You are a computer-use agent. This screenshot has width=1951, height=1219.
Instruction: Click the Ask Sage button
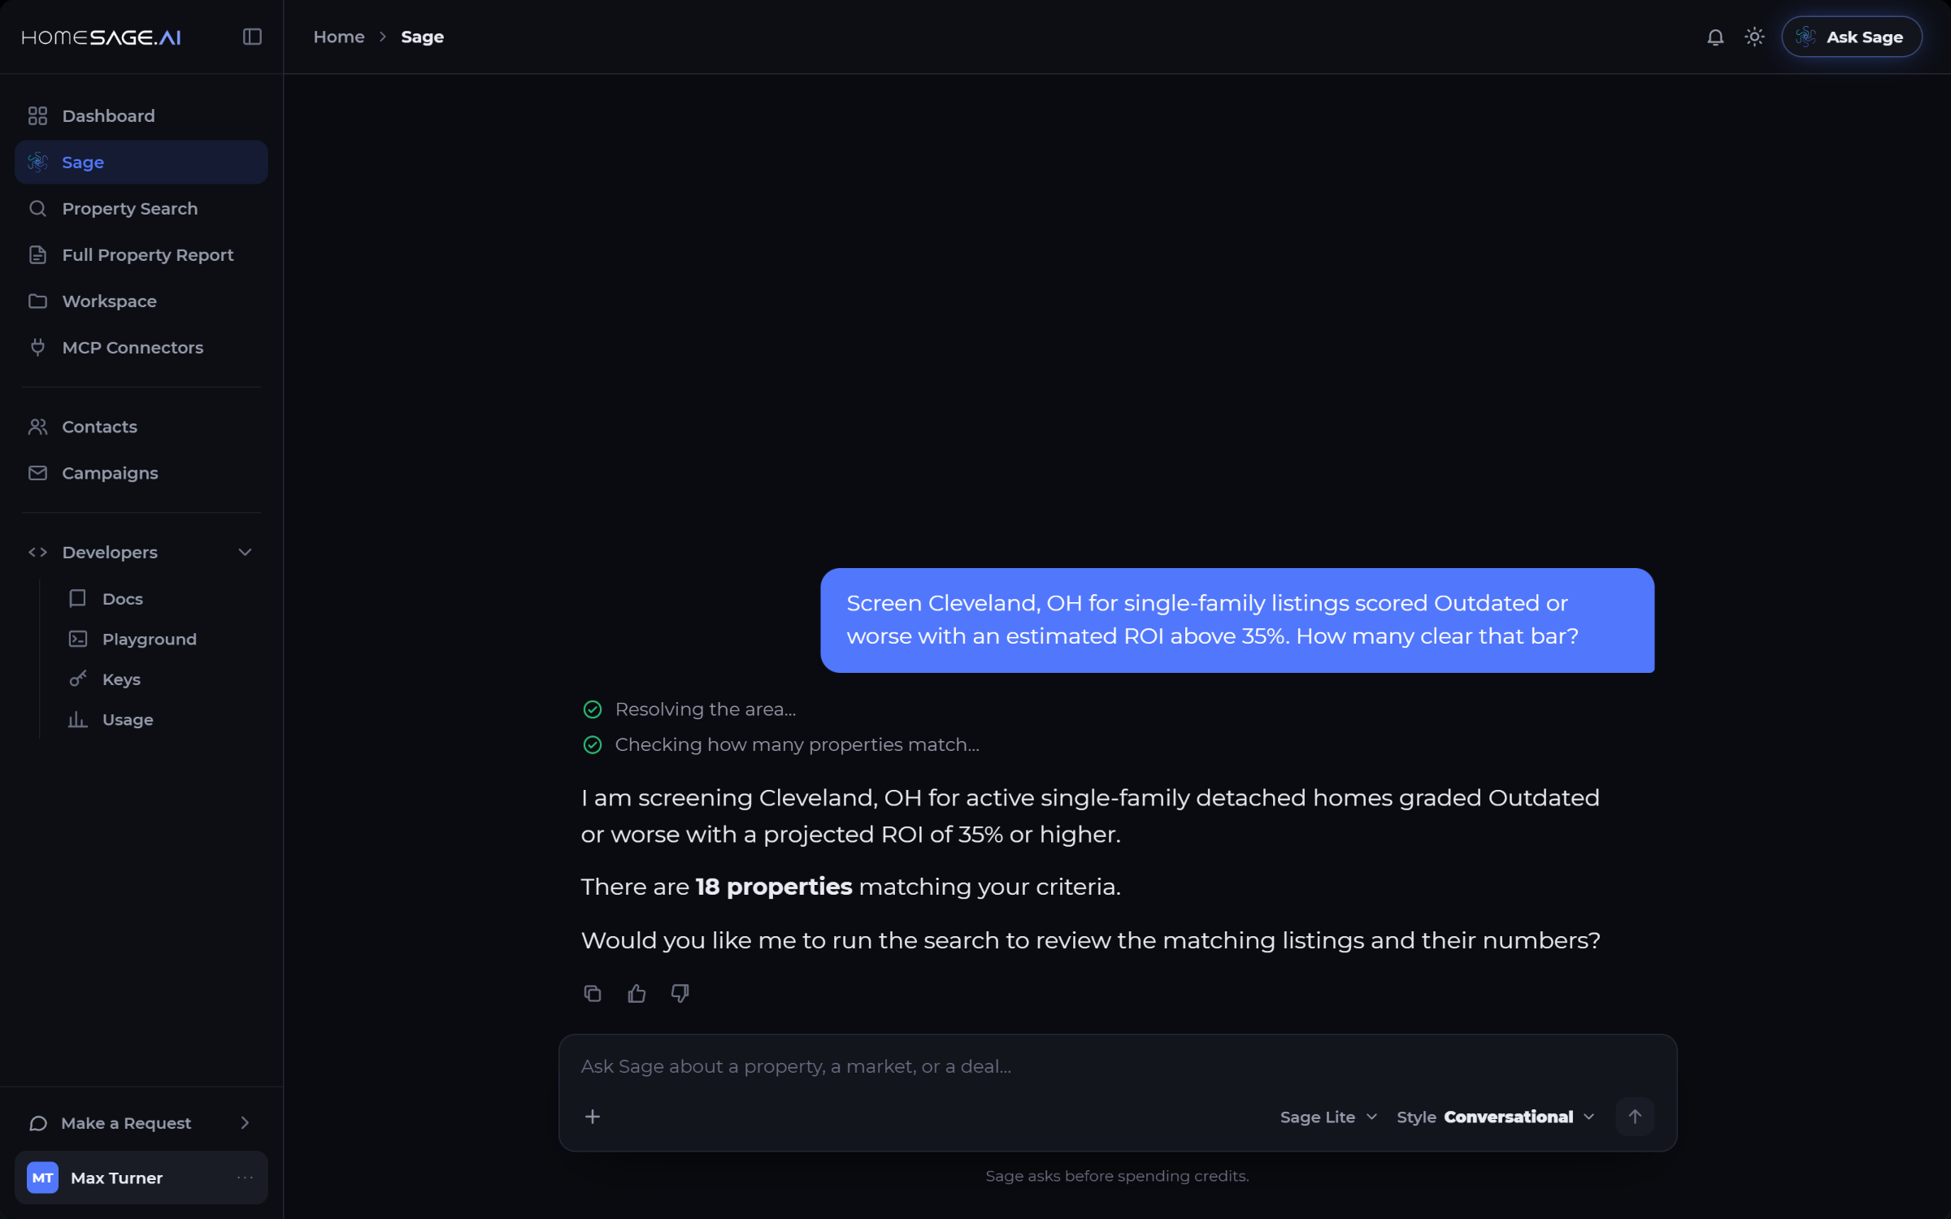[x=1852, y=37]
